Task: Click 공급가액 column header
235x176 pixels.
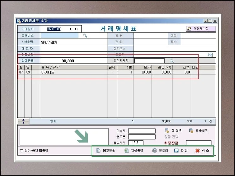Action: point(162,68)
